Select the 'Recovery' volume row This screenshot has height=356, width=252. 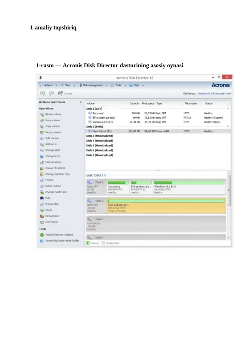[x=158, y=113]
